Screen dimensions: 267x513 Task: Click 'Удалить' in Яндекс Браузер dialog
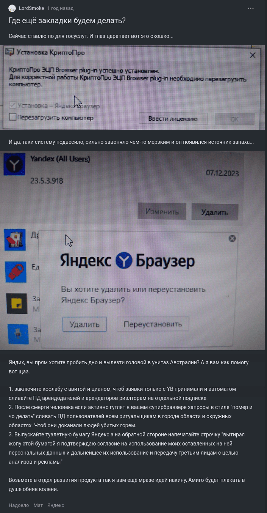(x=84, y=324)
